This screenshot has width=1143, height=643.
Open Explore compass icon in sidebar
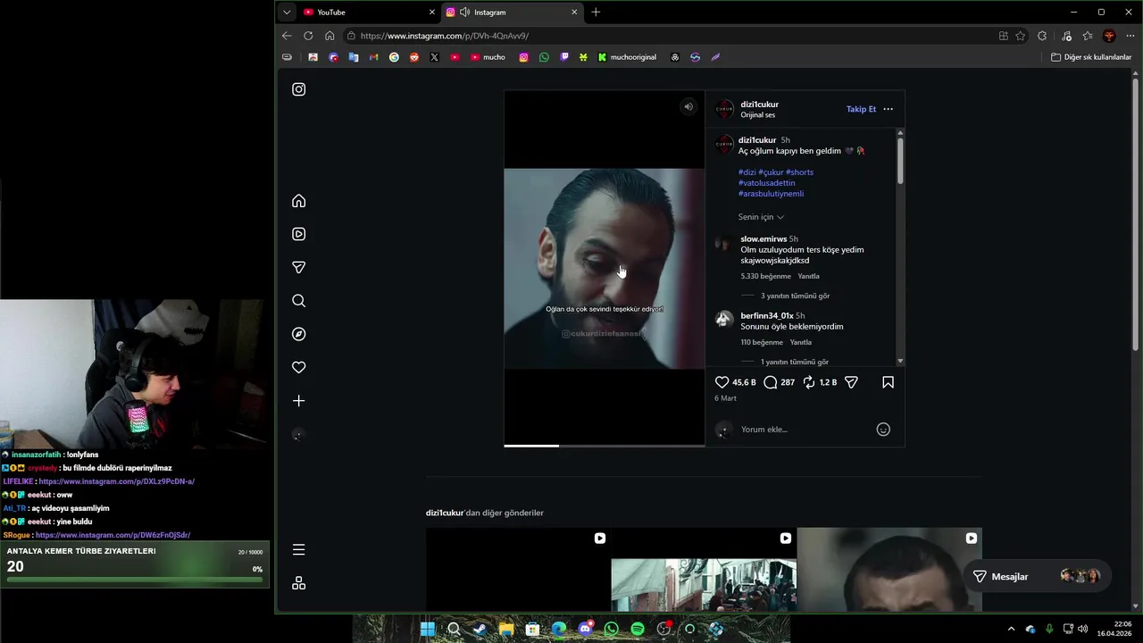[x=299, y=334]
